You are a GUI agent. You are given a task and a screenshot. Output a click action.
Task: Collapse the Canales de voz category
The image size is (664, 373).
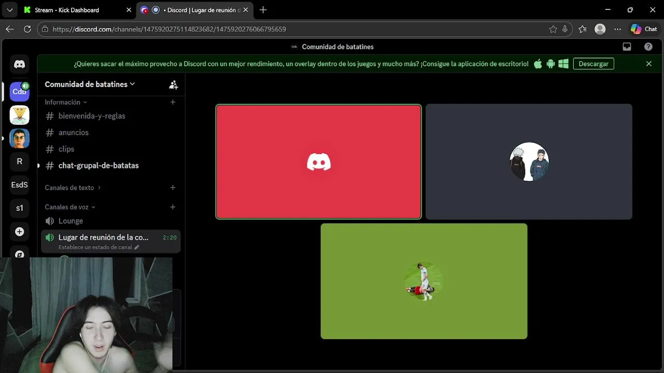coord(70,207)
